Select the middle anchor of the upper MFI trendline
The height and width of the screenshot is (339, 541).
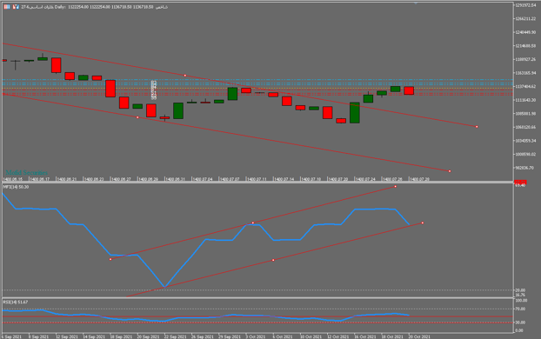[x=253, y=223]
